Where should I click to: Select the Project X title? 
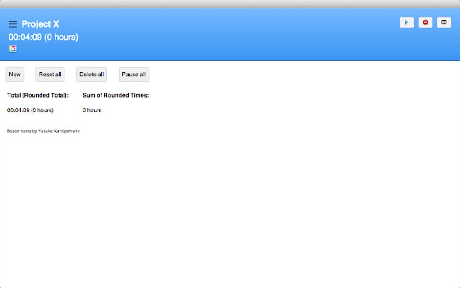[40, 24]
